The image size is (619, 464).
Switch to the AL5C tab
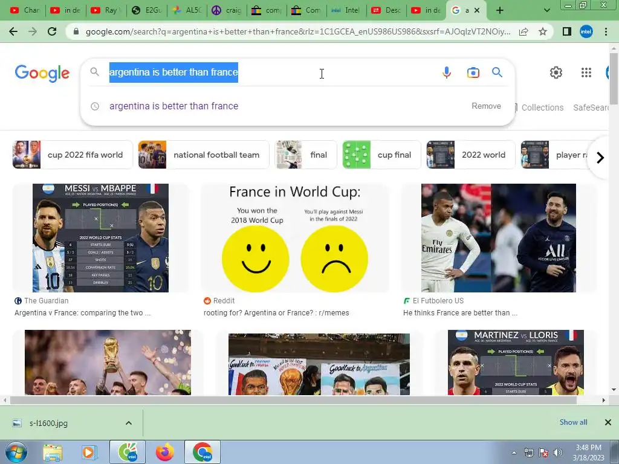tap(187, 10)
